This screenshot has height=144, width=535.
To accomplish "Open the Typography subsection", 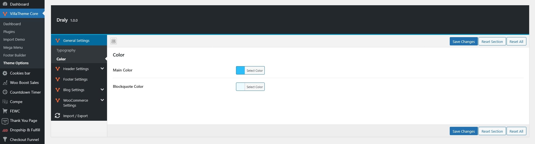I will [x=66, y=50].
